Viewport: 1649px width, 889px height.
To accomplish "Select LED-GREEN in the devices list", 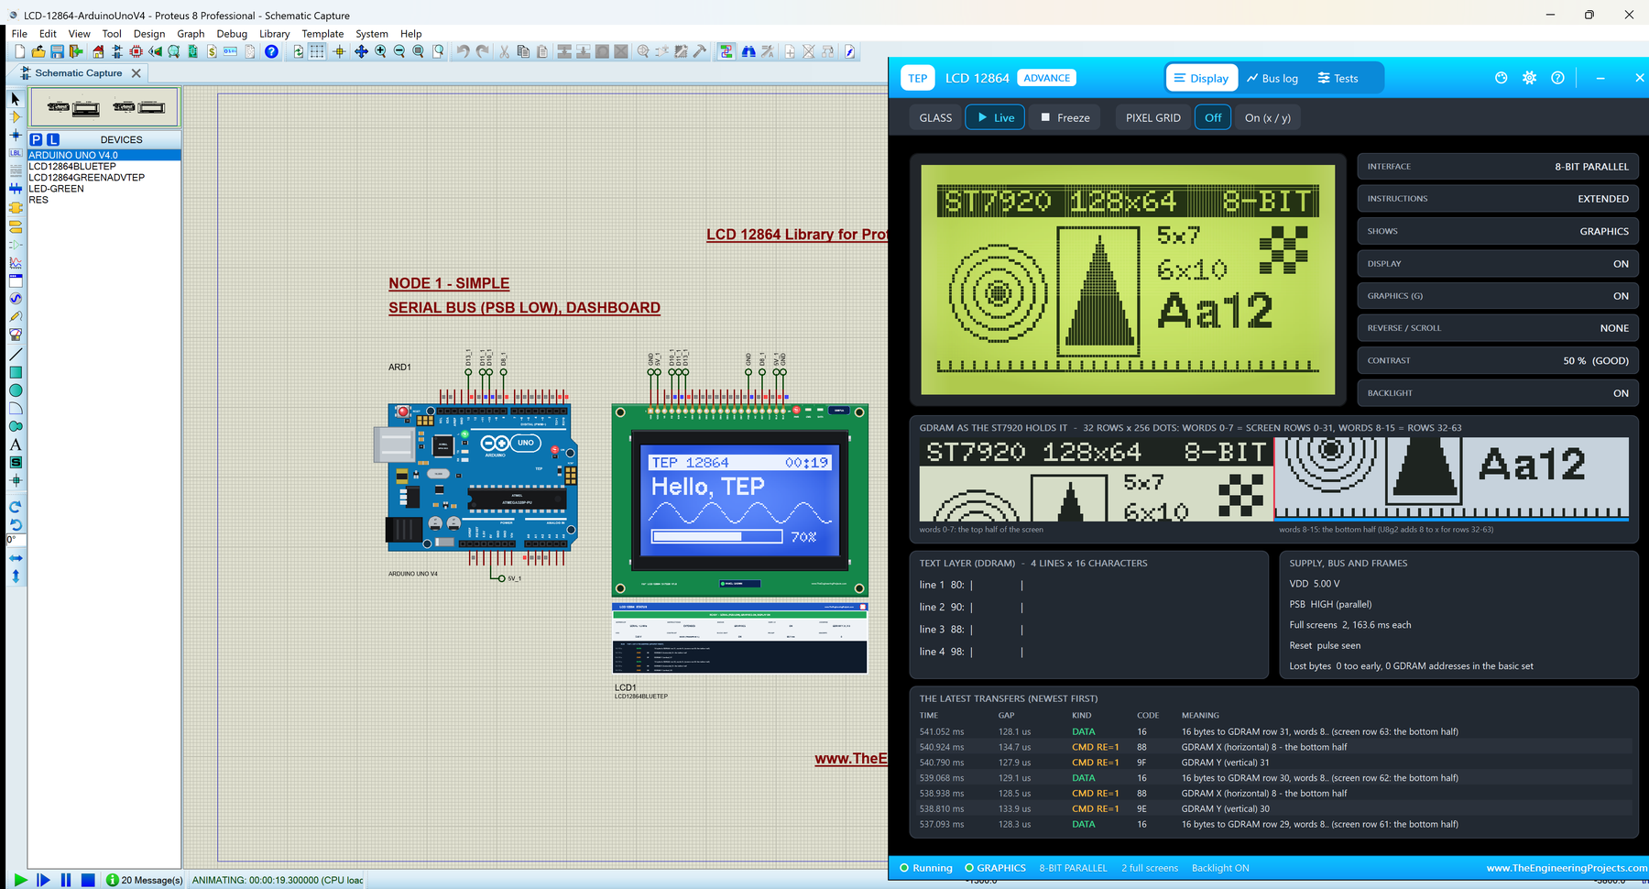I will pyautogui.click(x=56, y=189).
